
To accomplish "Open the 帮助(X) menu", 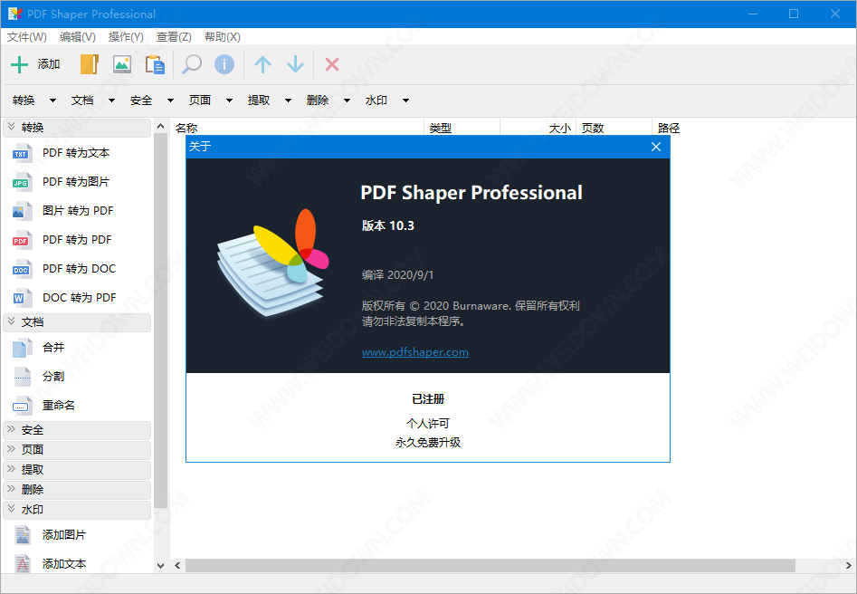I will pyautogui.click(x=222, y=37).
